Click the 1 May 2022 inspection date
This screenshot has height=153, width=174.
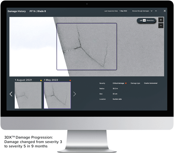point(123,11)
